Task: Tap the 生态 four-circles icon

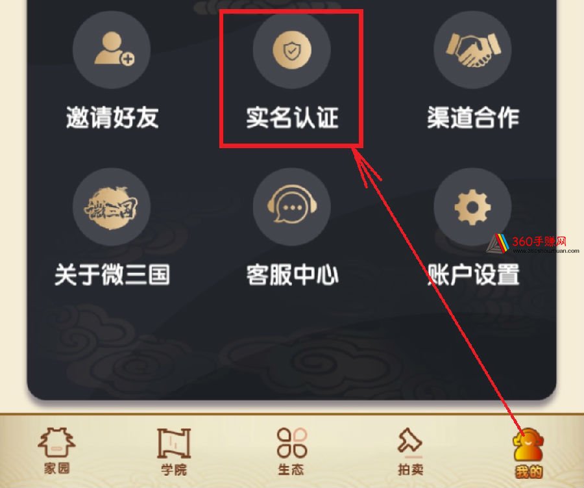Action: (x=292, y=443)
